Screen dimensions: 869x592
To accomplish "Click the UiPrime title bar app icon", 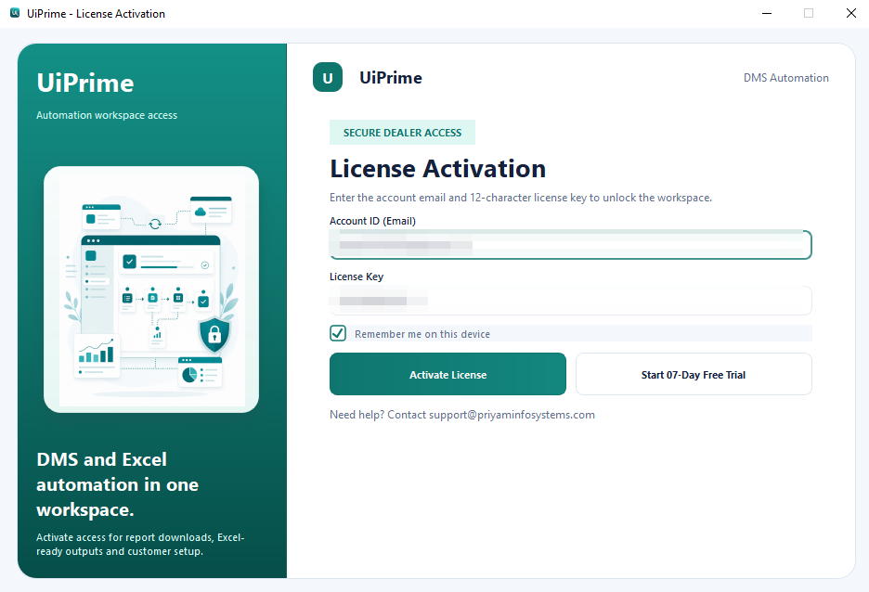I will (x=15, y=13).
